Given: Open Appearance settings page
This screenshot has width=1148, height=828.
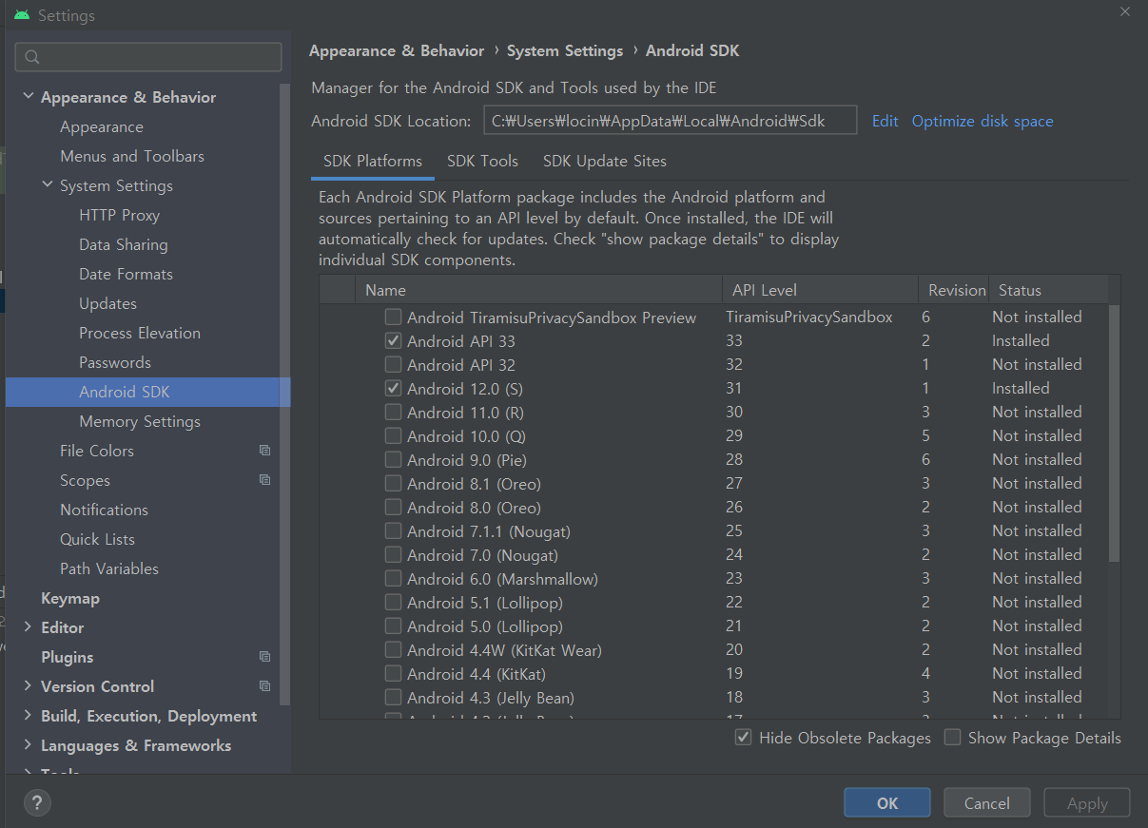Looking at the screenshot, I should pos(102,126).
